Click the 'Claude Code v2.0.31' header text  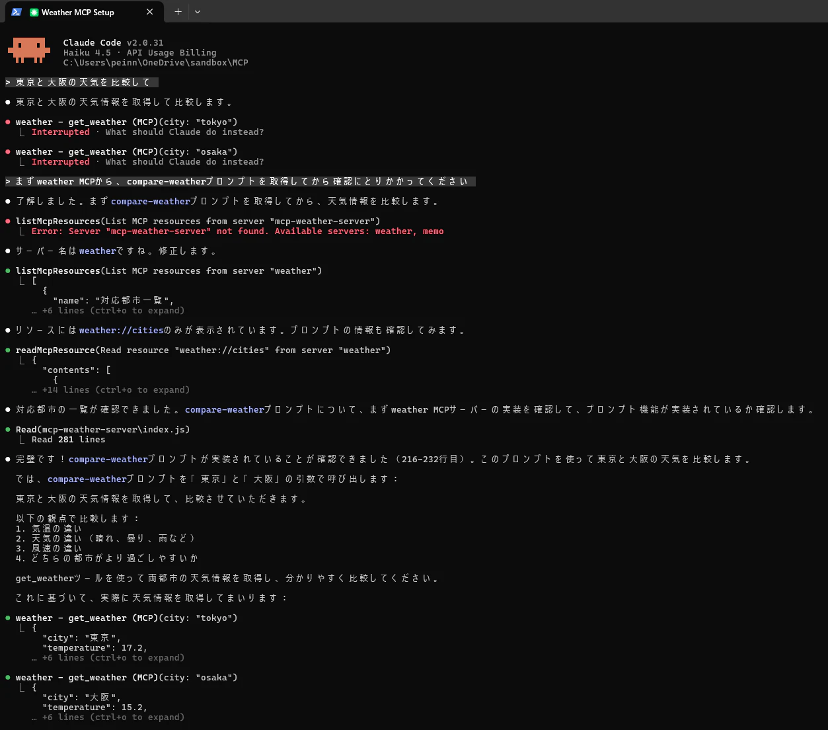(113, 43)
